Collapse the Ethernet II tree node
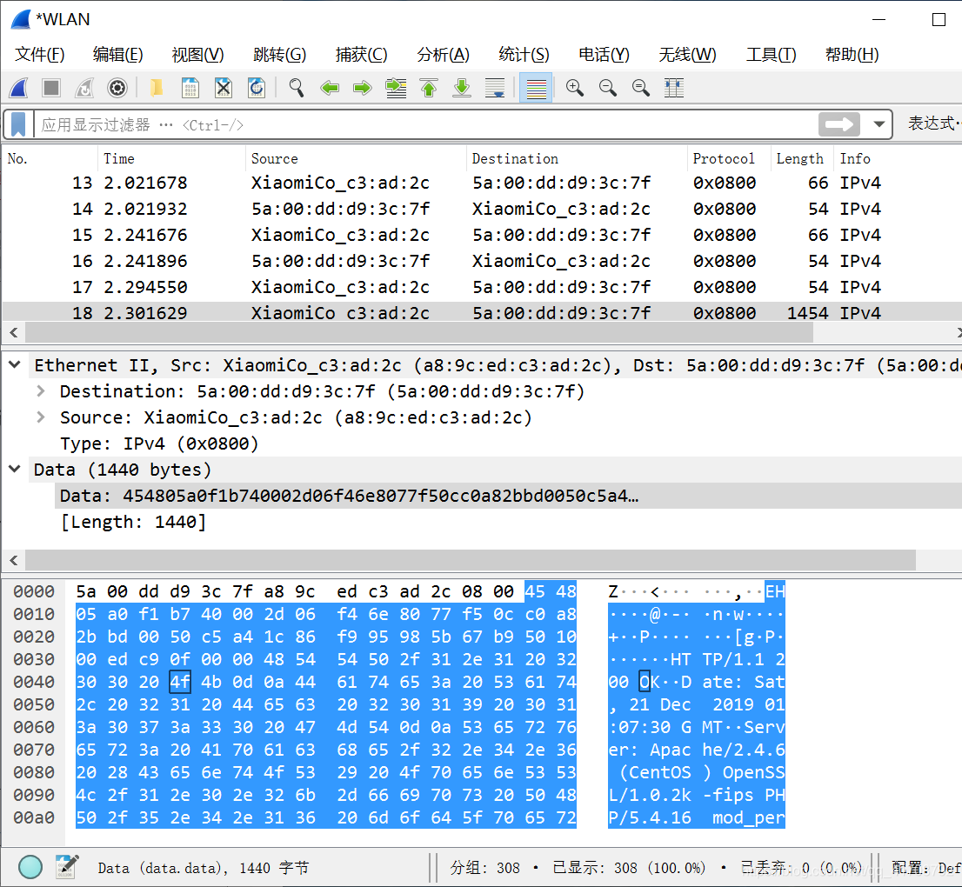962x887 pixels. point(15,365)
